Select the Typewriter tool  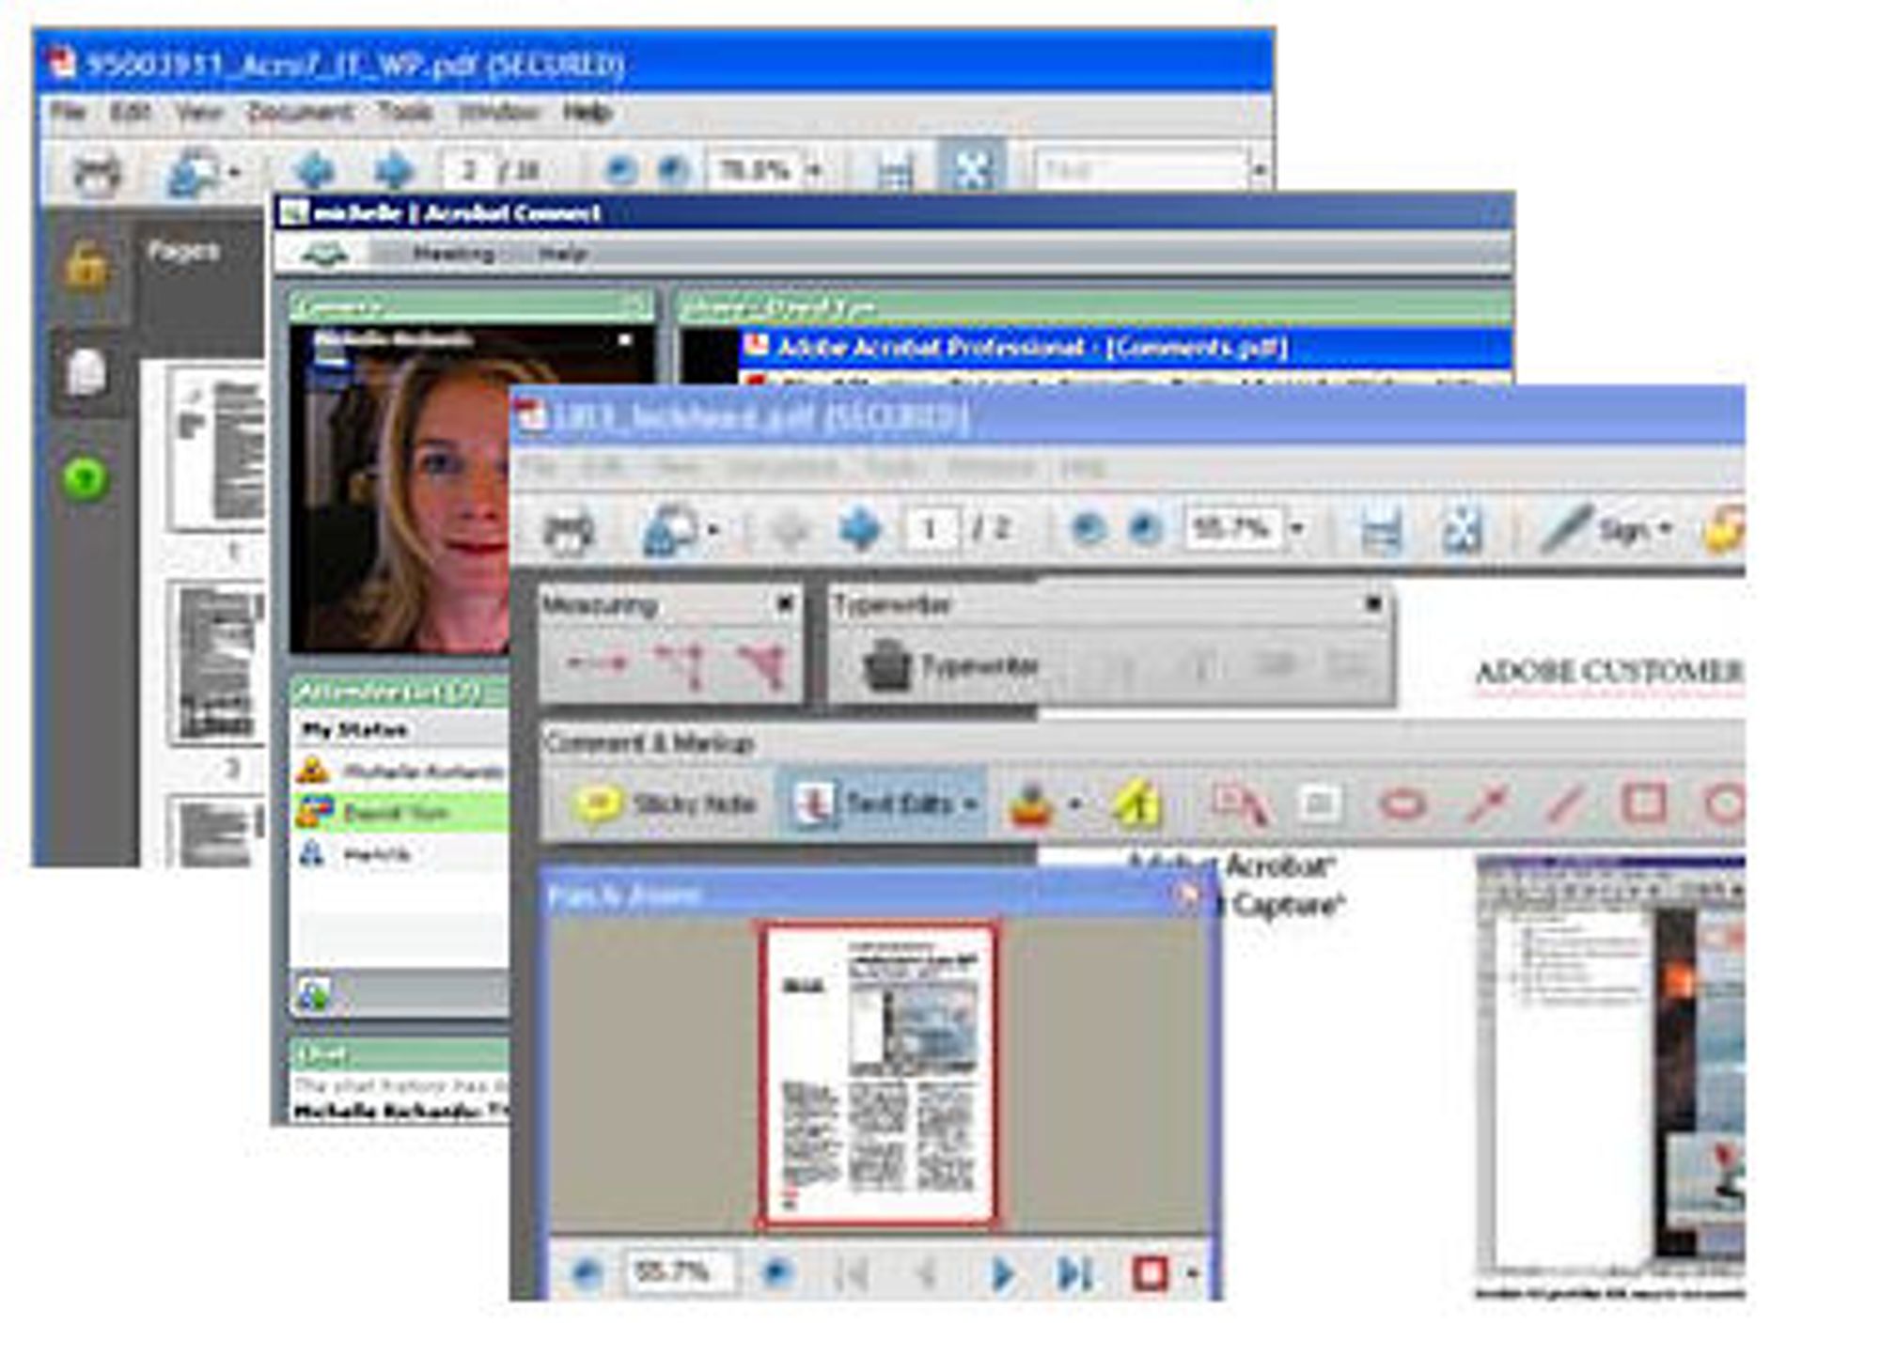click(949, 666)
